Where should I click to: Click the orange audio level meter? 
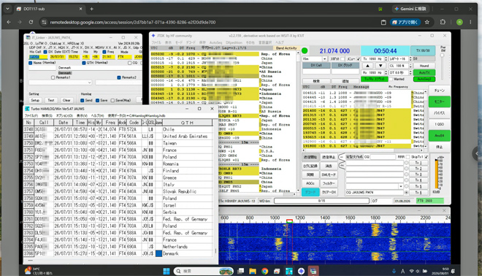pos(437,174)
